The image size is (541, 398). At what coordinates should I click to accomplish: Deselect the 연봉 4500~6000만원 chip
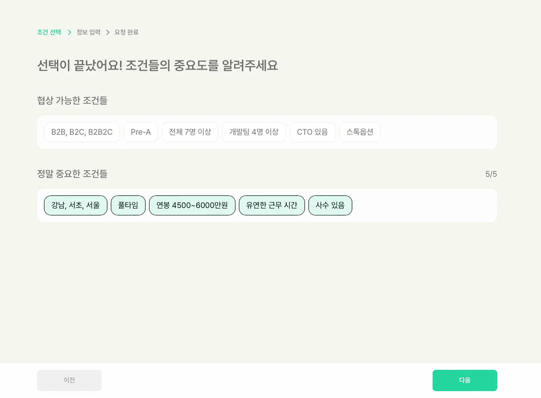click(x=192, y=205)
